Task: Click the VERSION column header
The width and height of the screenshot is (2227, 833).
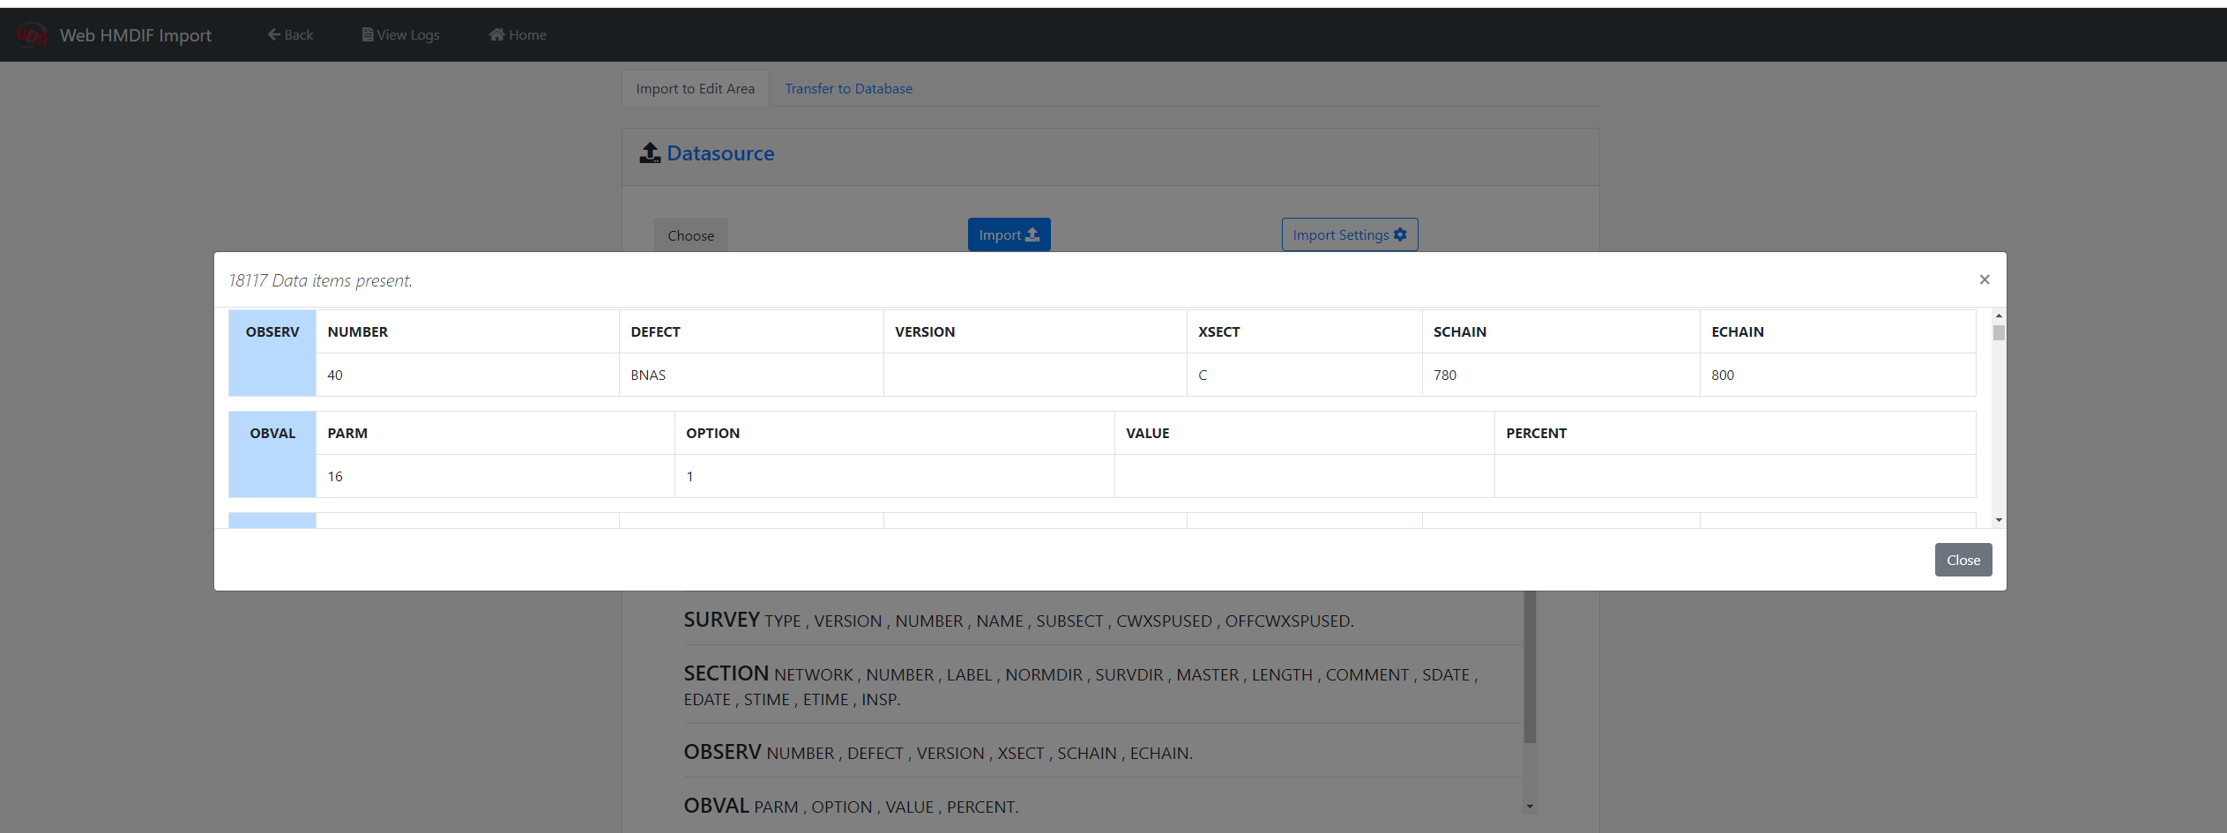Action: click(1035, 331)
